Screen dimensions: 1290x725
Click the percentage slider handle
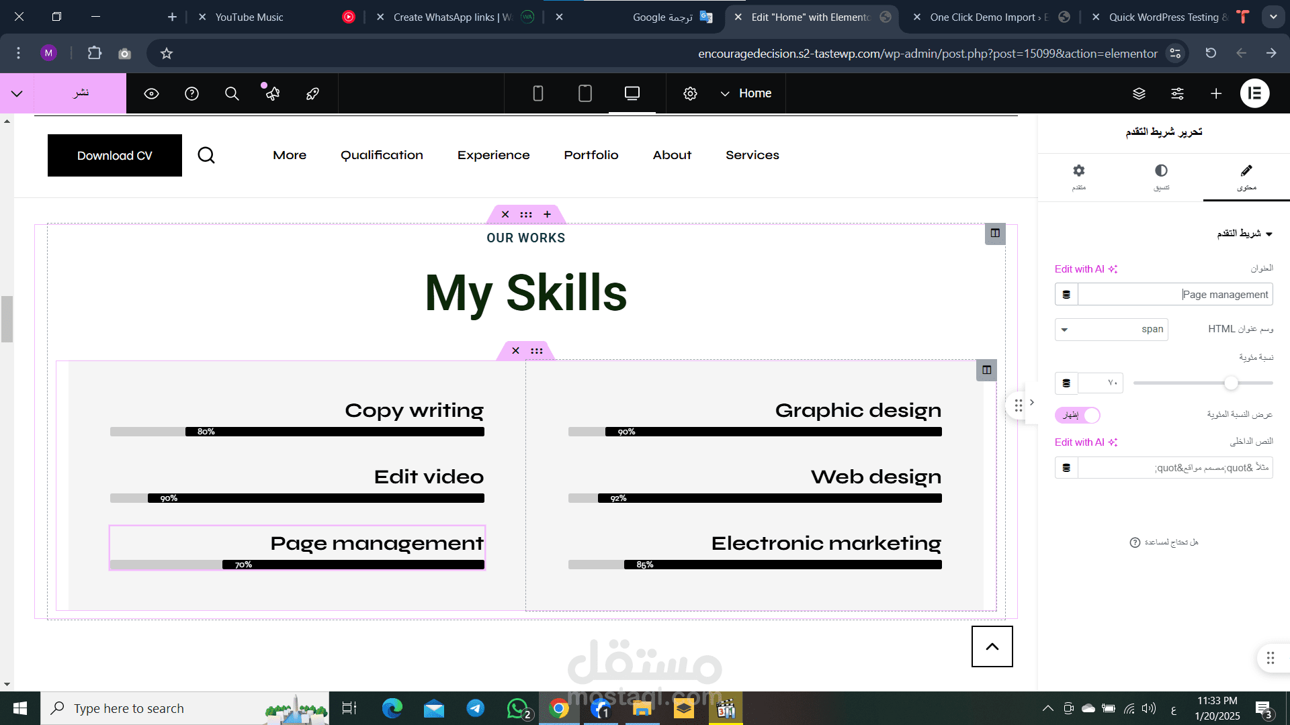(1231, 383)
